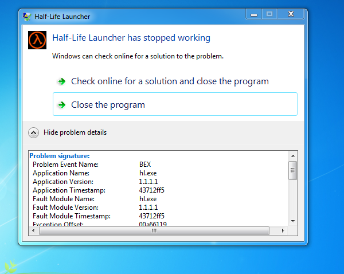Click the Half-Life Launcher has stopped working heading
This screenshot has width=344, height=274.
click(x=131, y=37)
